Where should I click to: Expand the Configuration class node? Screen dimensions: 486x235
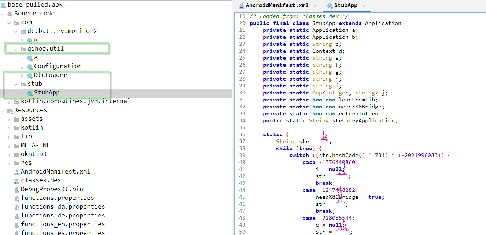pos(22,67)
